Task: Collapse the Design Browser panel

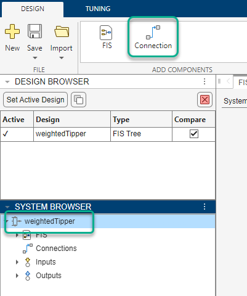Action: (x=7, y=82)
